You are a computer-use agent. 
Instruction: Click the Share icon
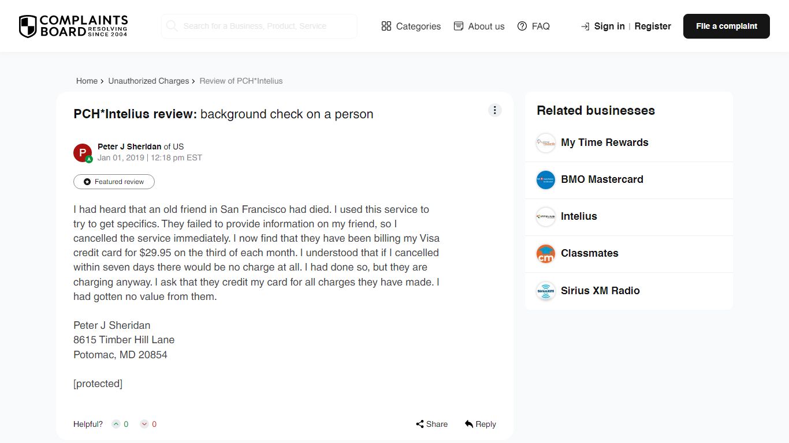pyautogui.click(x=420, y=424)
